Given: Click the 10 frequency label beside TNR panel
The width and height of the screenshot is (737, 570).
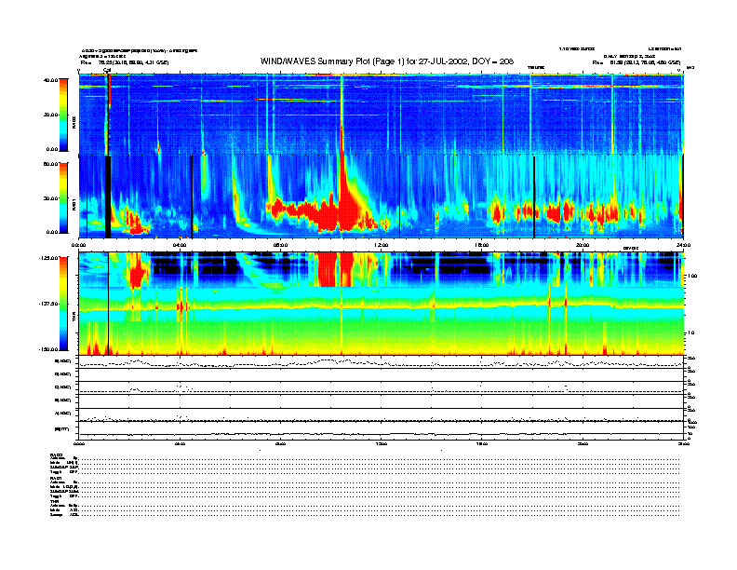Looking at the screenshot, I should pos(690,333).
